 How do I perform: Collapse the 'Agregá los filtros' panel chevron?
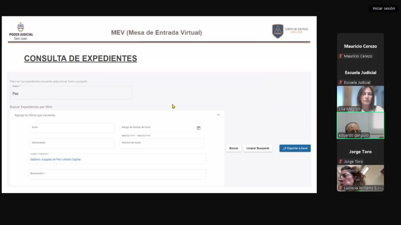pos(219,115)
